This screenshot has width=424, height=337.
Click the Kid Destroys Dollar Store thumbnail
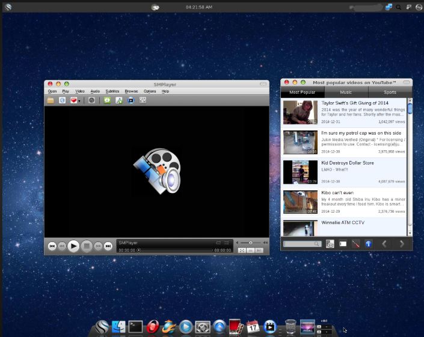[x=300, y=172]
